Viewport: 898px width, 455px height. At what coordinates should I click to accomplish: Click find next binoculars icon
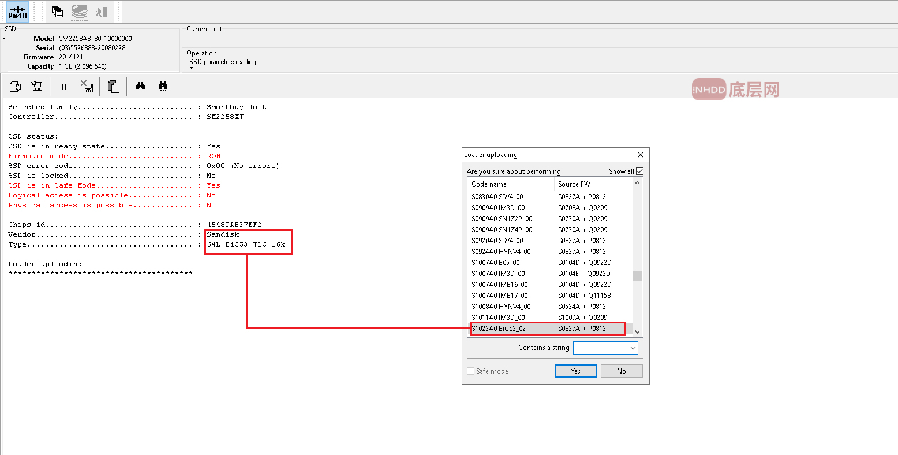(x=163, y=87)
